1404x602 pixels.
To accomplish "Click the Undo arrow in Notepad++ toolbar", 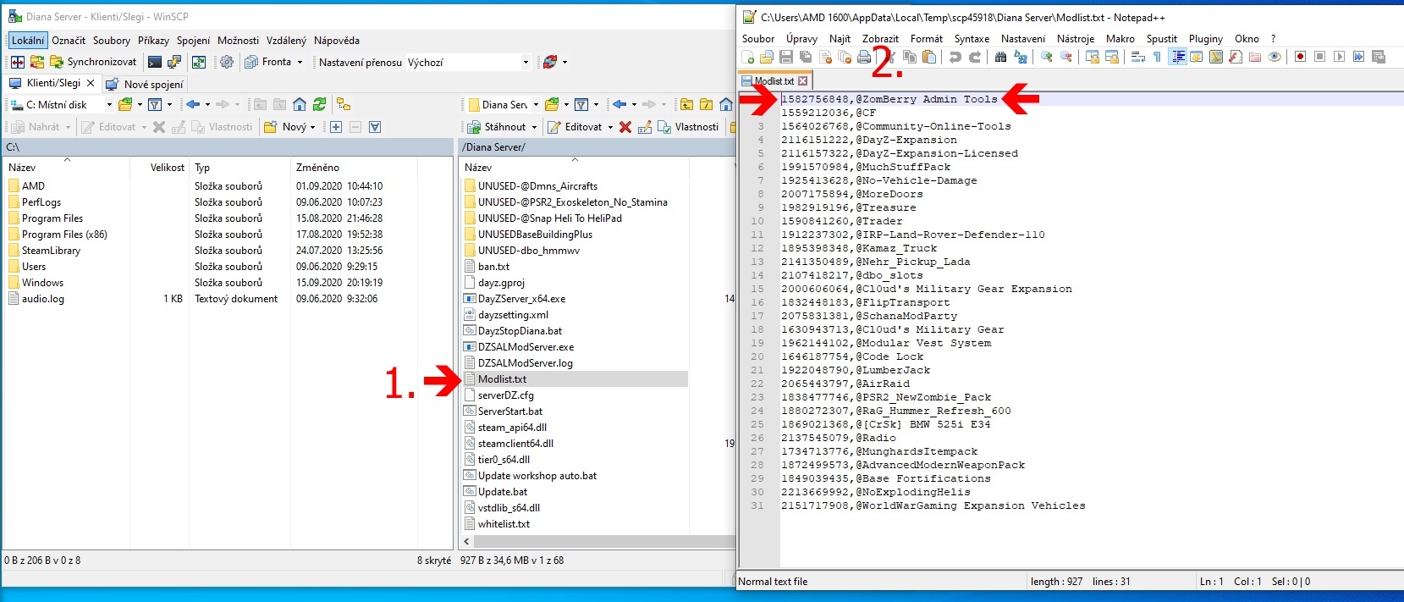I will point(955,57).
